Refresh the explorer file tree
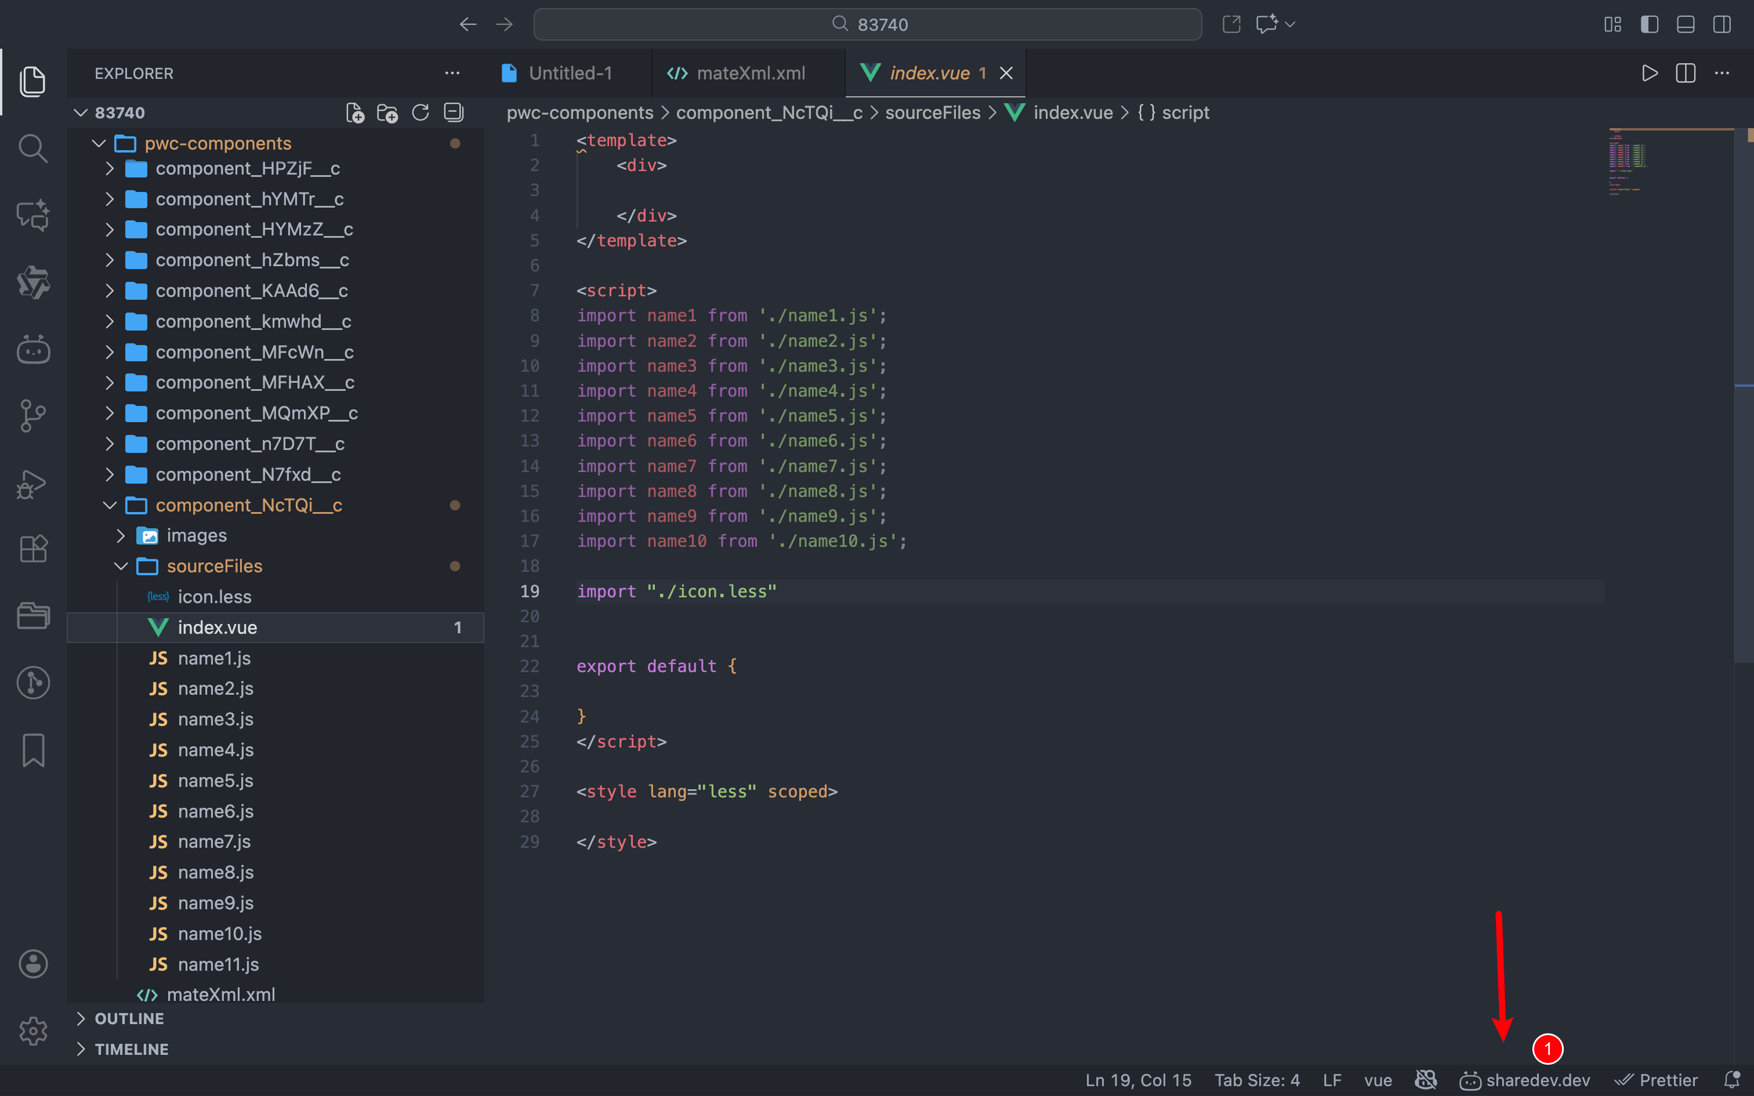This screenshot has width=1754, height=1096. [421, 112]
